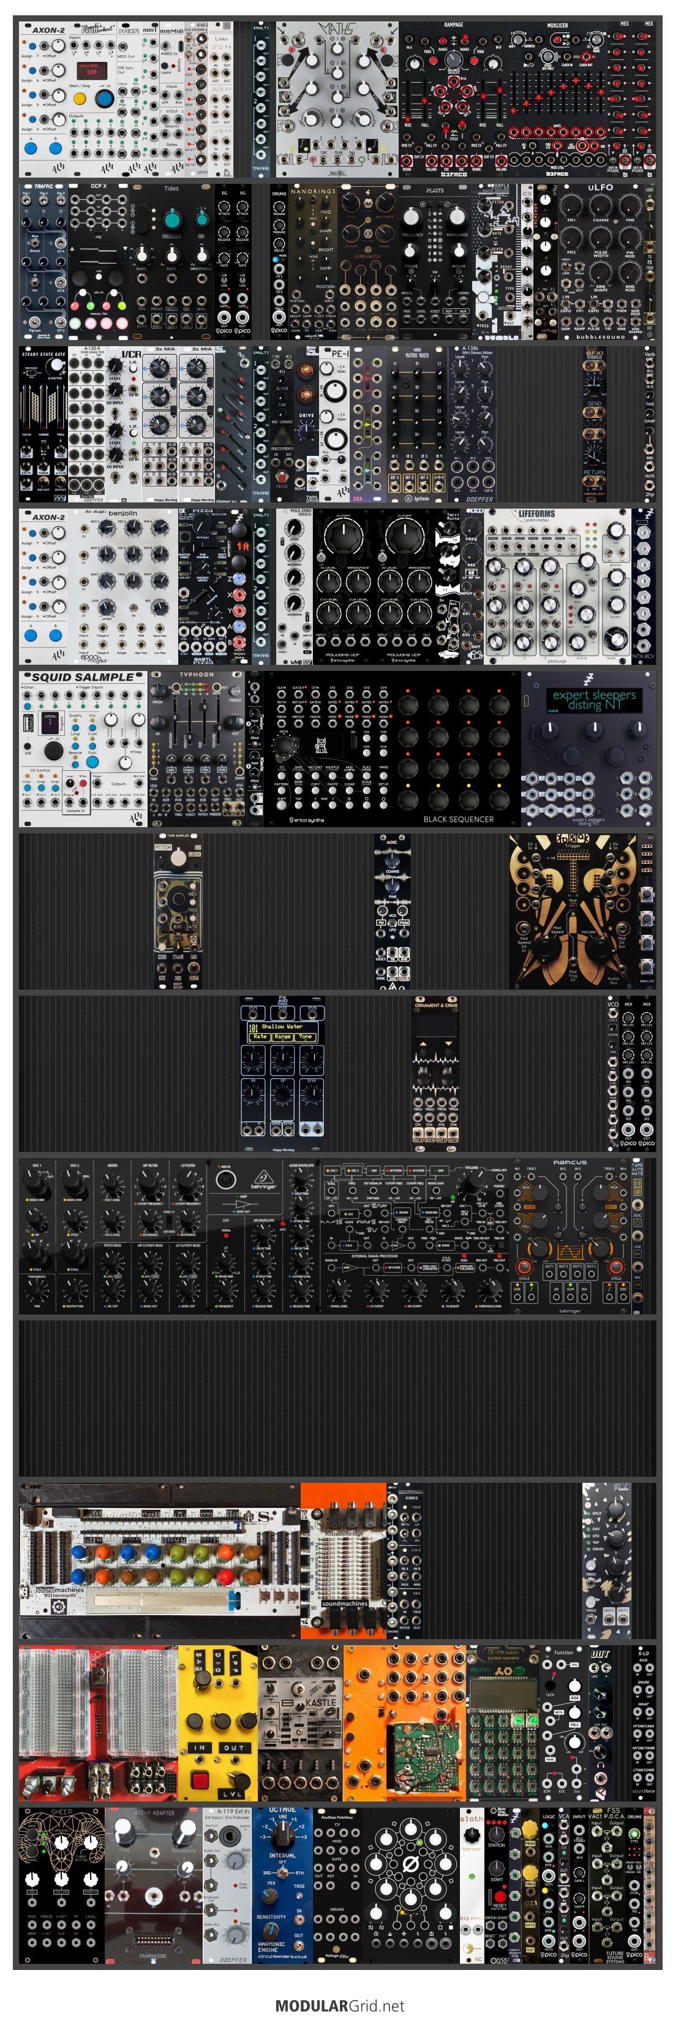Image resolution: width=681 pixels, height=2019 pixels.
Task: Select the Bubblesound uLFO module
Action: pos(600,261)
